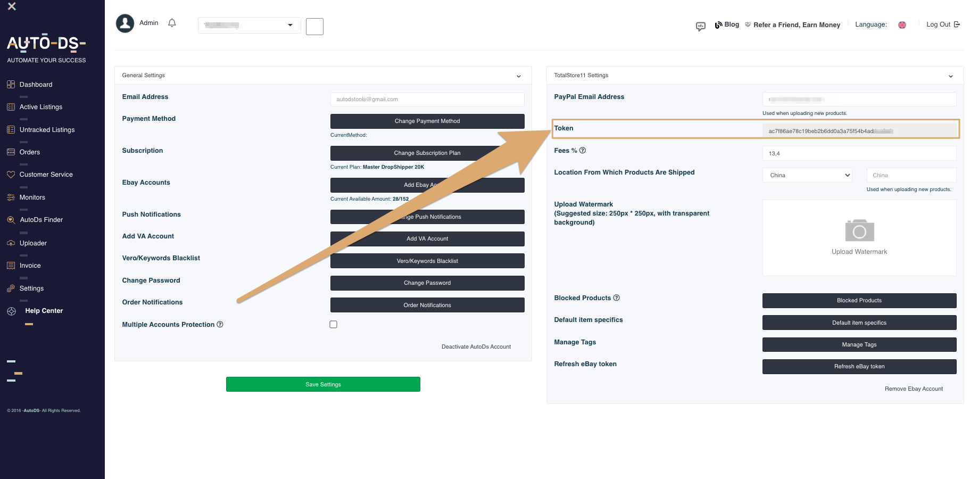This screenshot has height=479, width=970.
Task: Click the Dashboard sidebar icon
Action: tap(11, 84)
